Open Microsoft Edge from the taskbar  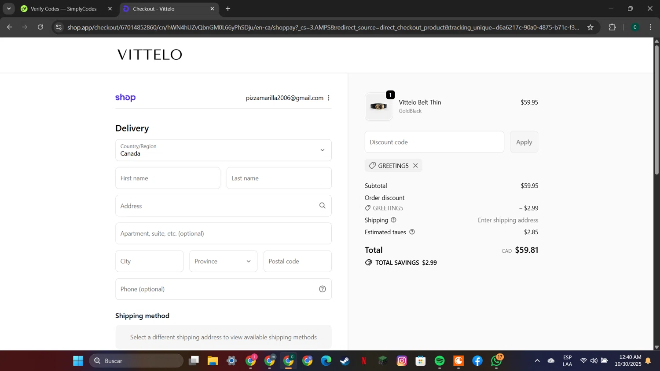pyautogui.click(x=326, y=361)
